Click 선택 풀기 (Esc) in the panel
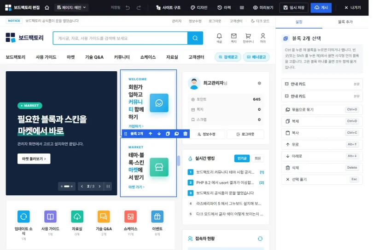This screenshot has width=373, height=250. point(322,179)
